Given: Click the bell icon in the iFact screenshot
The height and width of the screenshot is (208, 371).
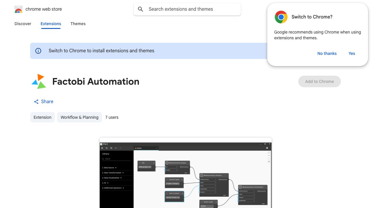Looking at the screenshot, I should (267, 148).
